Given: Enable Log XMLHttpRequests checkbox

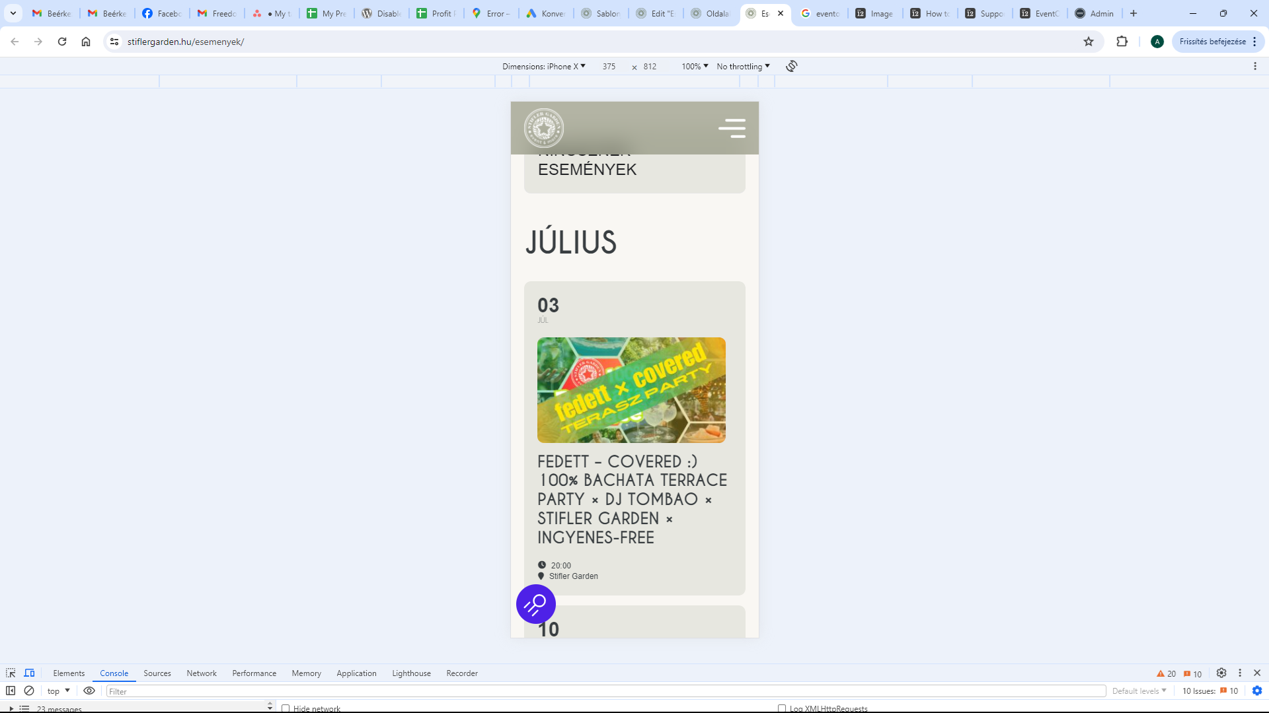Looking at the screenshot, I should (782, 708).
